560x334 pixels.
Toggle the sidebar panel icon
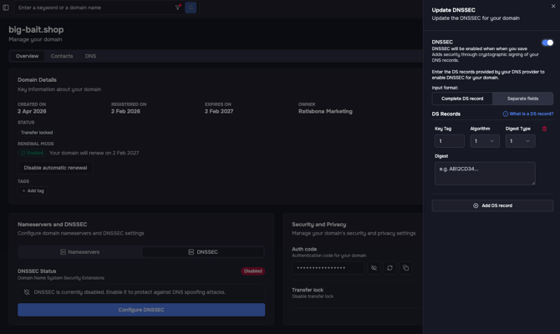(x=6, y=8)
